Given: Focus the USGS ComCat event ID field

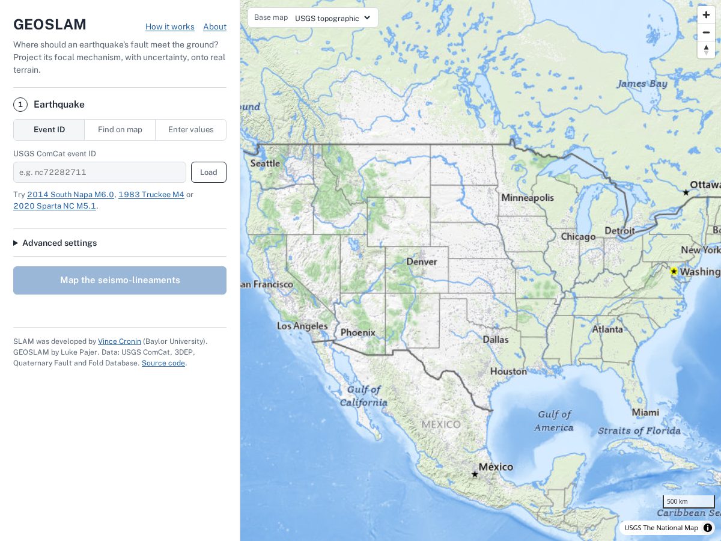Looking at the screenshot, I should tap(100, 173).
